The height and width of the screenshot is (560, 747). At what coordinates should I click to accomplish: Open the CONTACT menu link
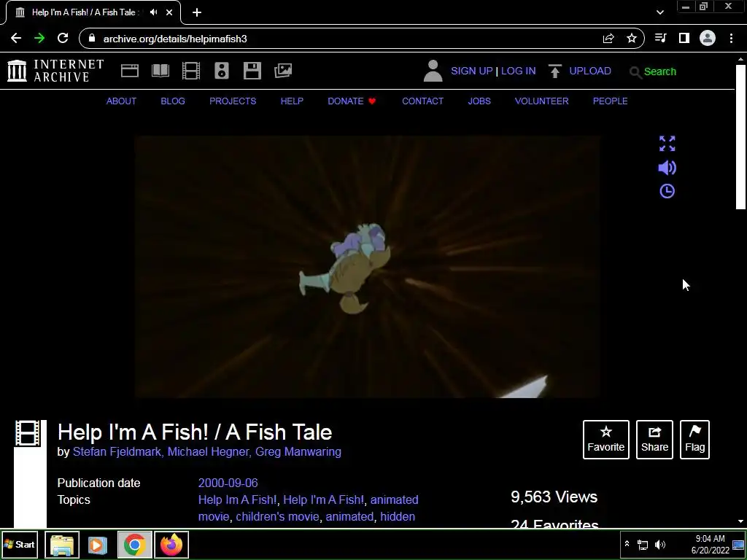[x=422, y=101]
